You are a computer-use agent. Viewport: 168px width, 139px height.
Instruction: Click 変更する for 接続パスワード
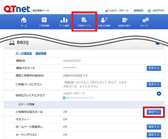(154, 68)
